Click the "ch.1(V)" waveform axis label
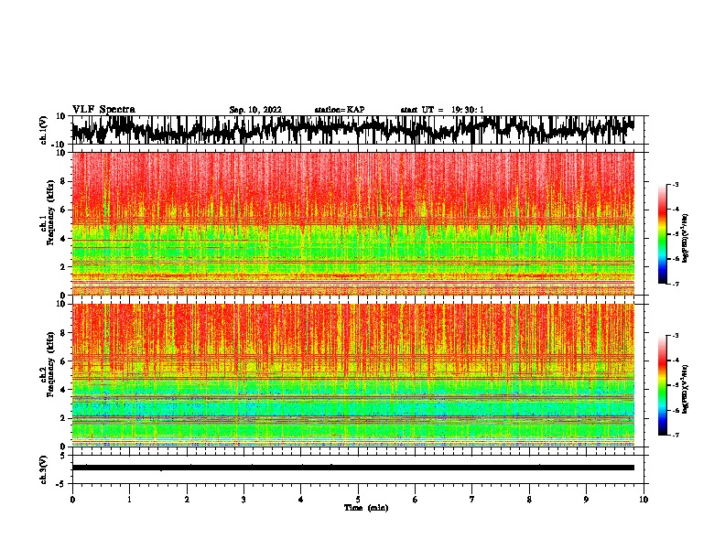Image resolution: width=725 pixels, height=560 pixels. click(x=44, y=130)
